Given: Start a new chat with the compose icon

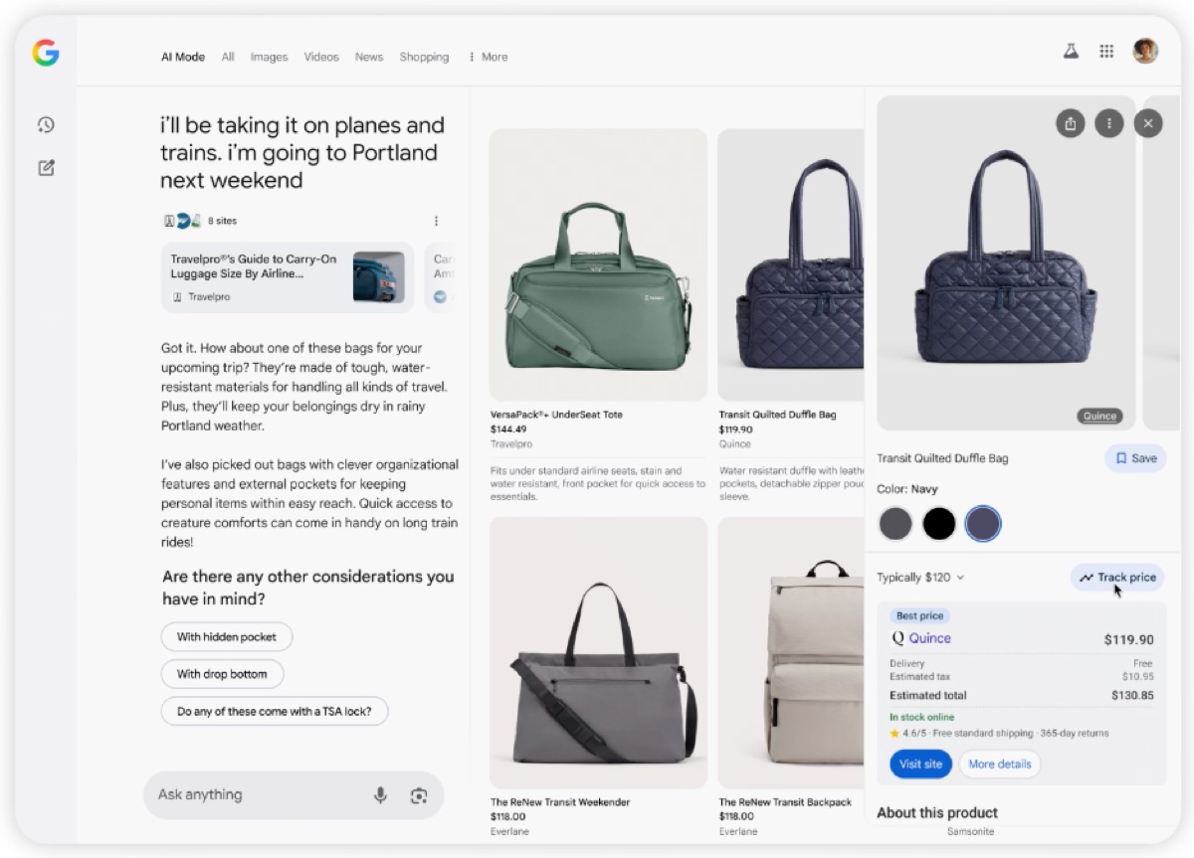Looking at the screenshot, I should 46,168.
